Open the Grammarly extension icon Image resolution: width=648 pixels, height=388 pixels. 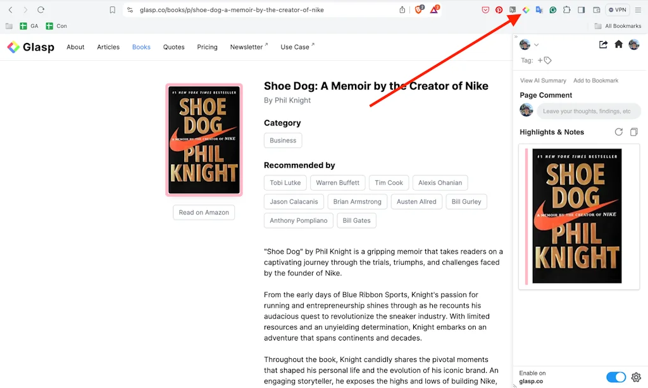tap(552, 9)
